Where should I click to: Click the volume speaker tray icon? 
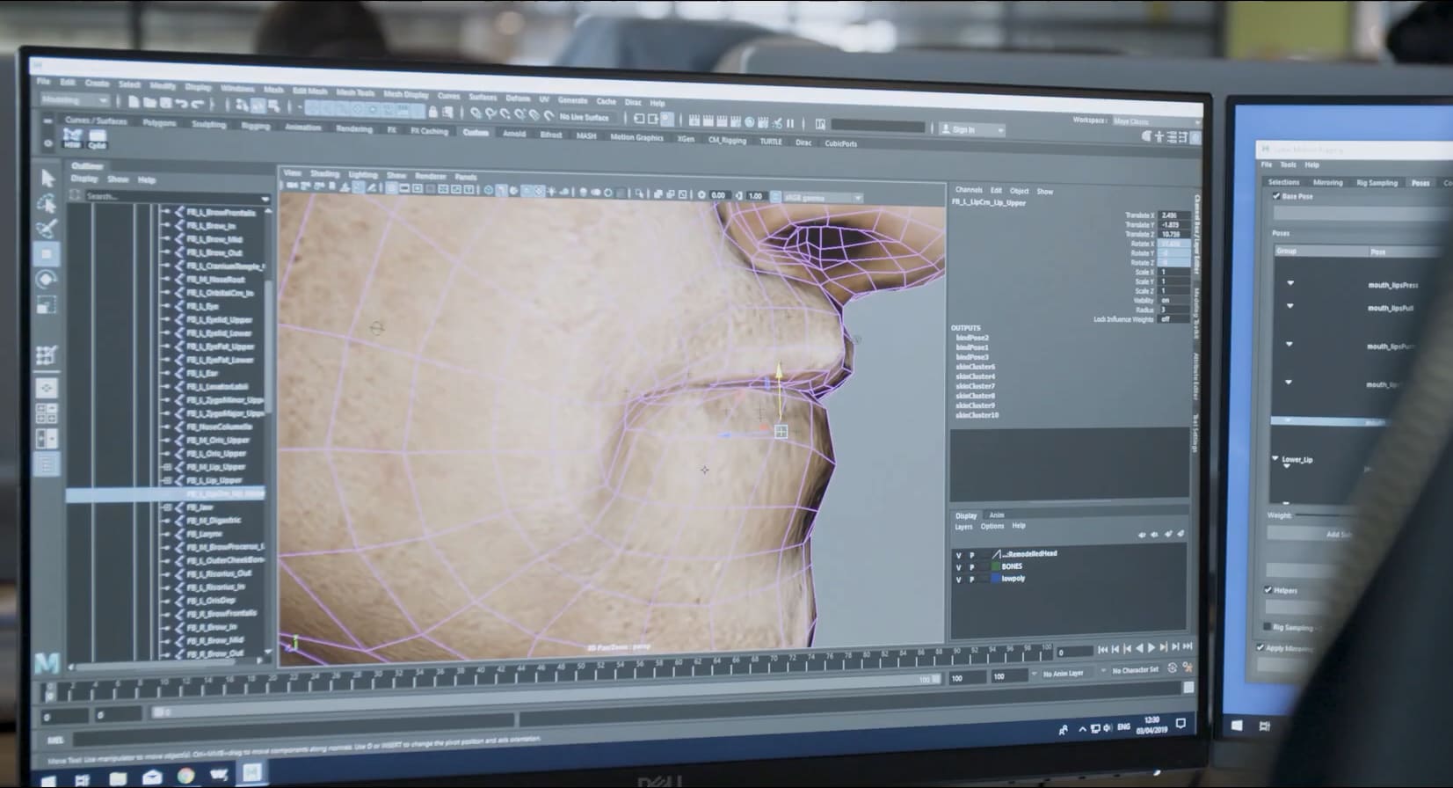1108,727
